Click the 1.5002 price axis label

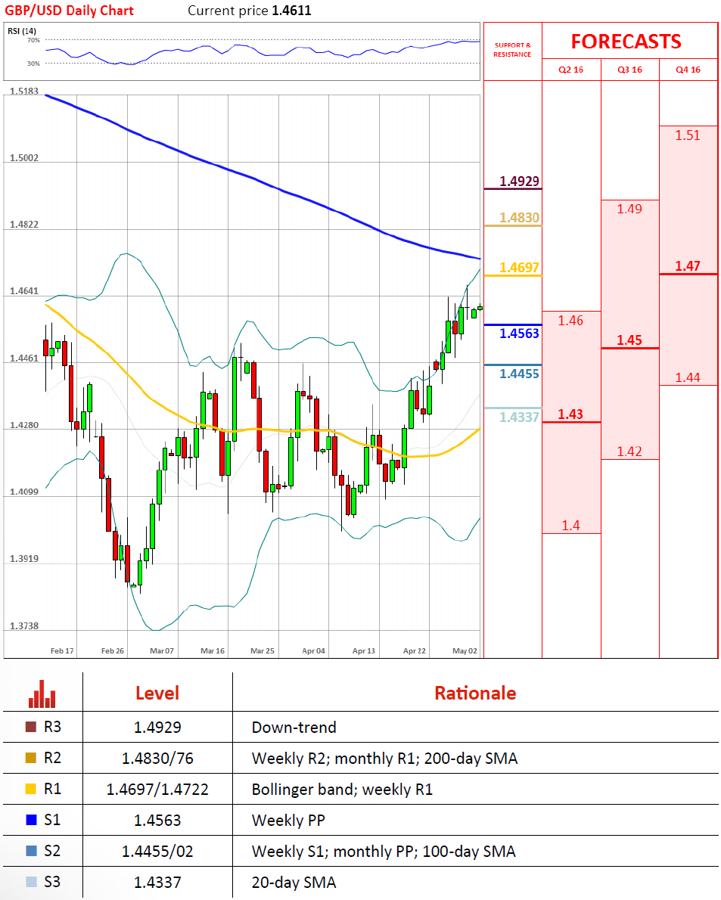point(24,158)
